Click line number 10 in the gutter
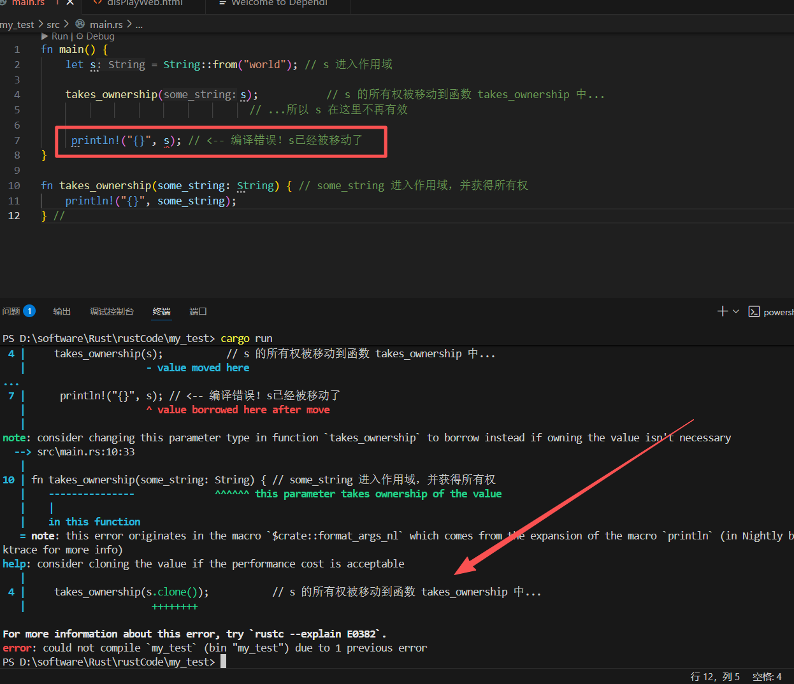Screen dimensions: 794x684 (14, 185)
